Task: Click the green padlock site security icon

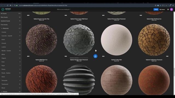Action: point(17,5)
